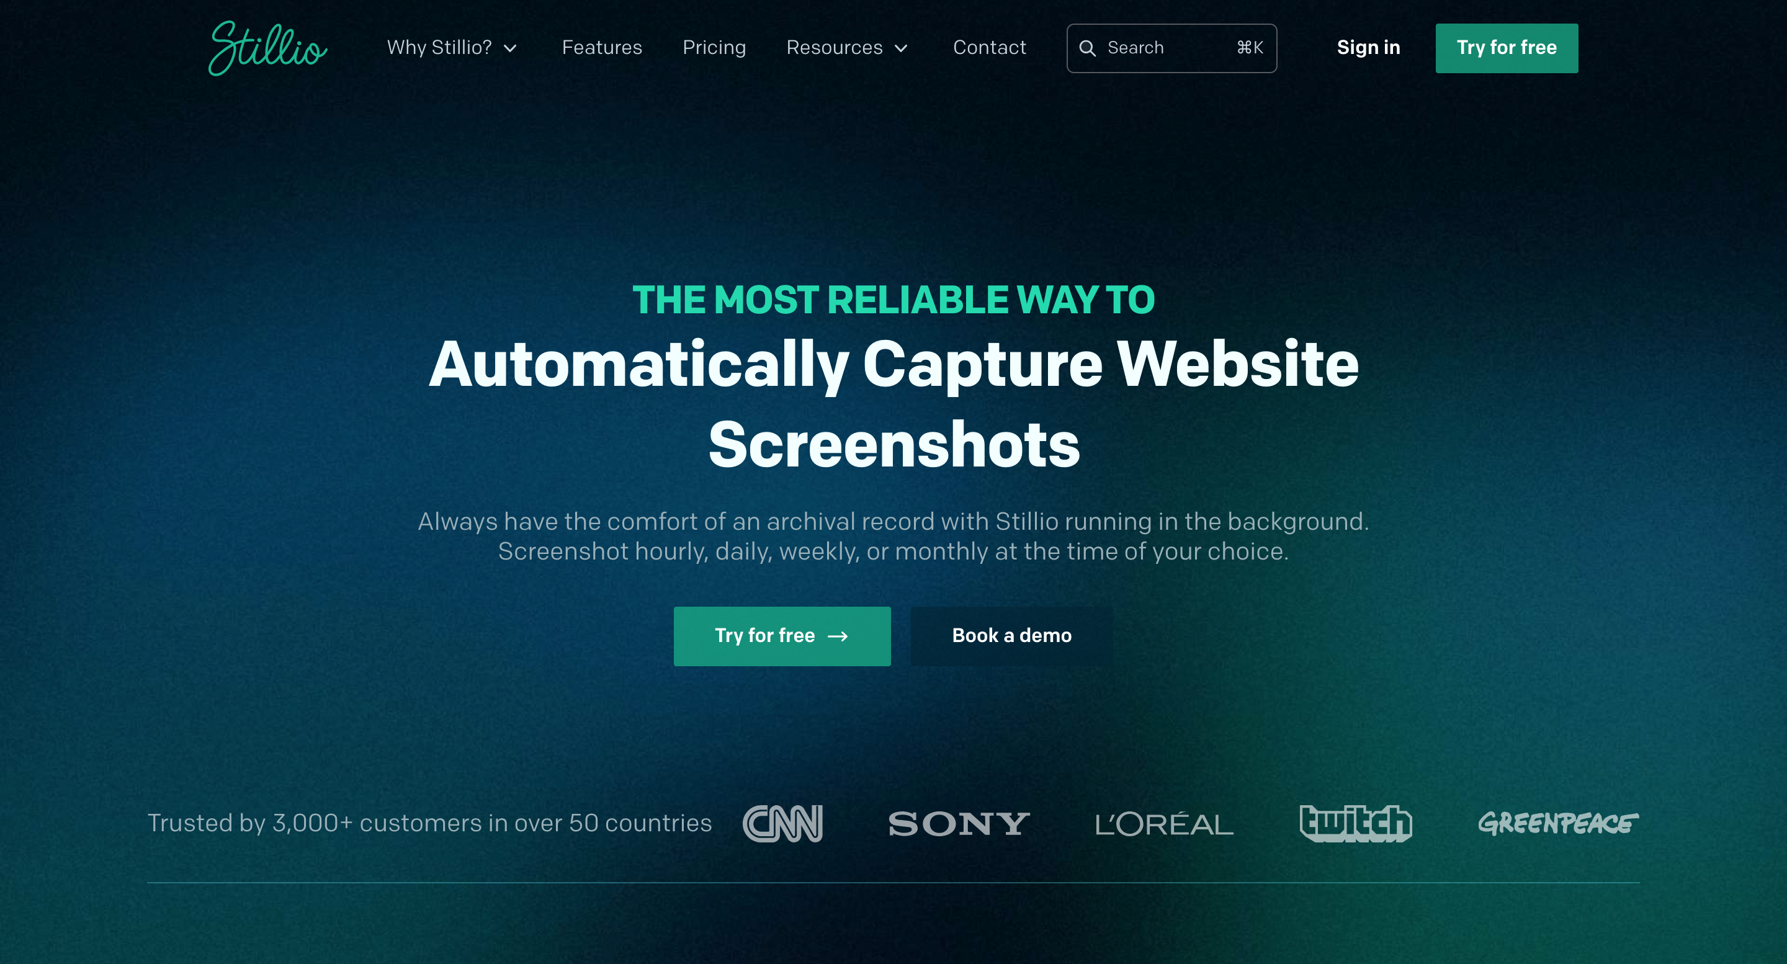
Task: Click the ⌘K shortcut badge in search
Action: pos(1250,48)
